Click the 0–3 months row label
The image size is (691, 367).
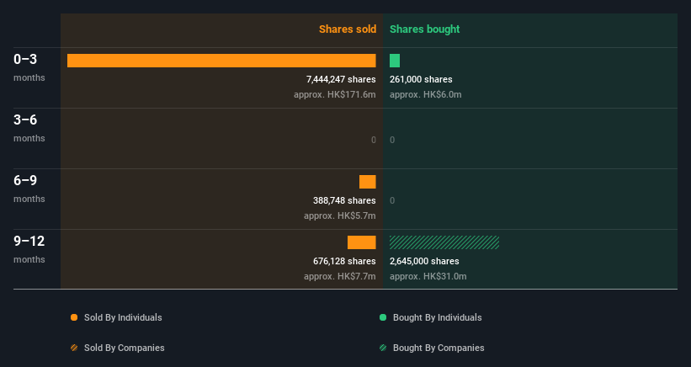[x=29, y=67]
